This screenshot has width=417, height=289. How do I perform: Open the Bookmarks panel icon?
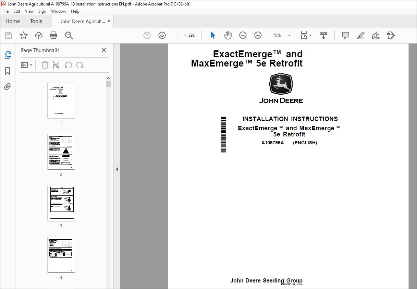[8, 71]
